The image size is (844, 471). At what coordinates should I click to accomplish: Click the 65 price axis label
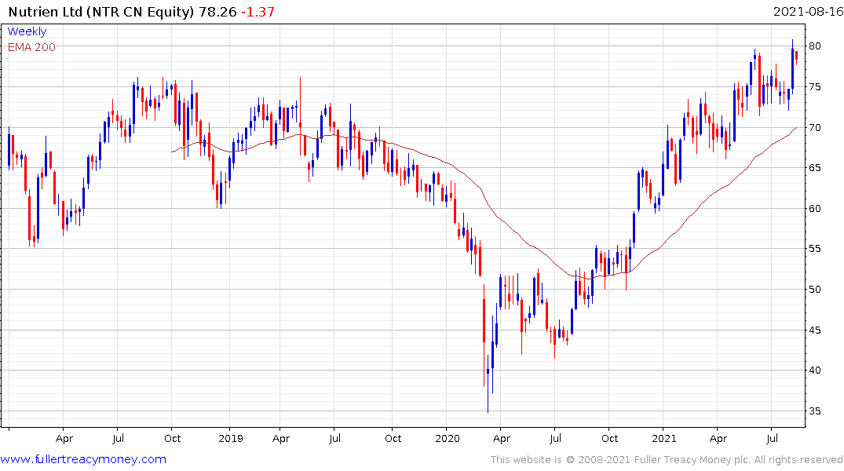pyautogui.click(x=815, y=167)
